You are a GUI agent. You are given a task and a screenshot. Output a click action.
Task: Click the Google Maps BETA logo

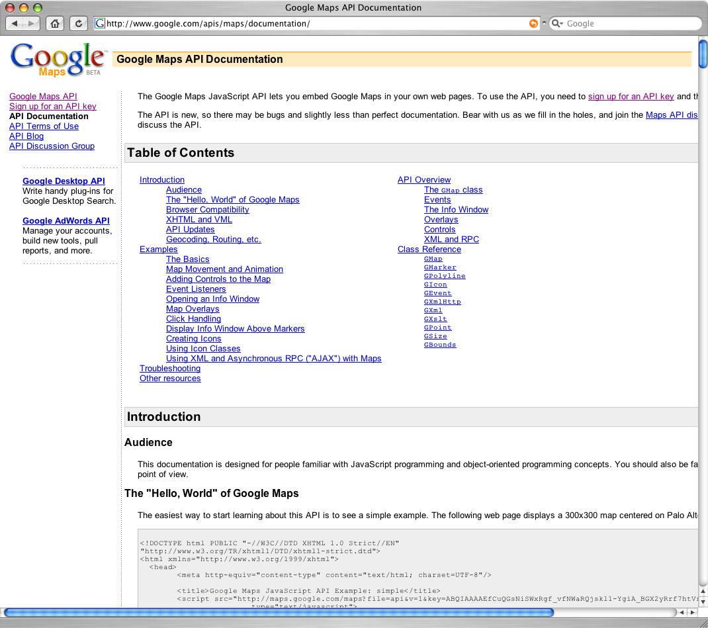(58, 60)
